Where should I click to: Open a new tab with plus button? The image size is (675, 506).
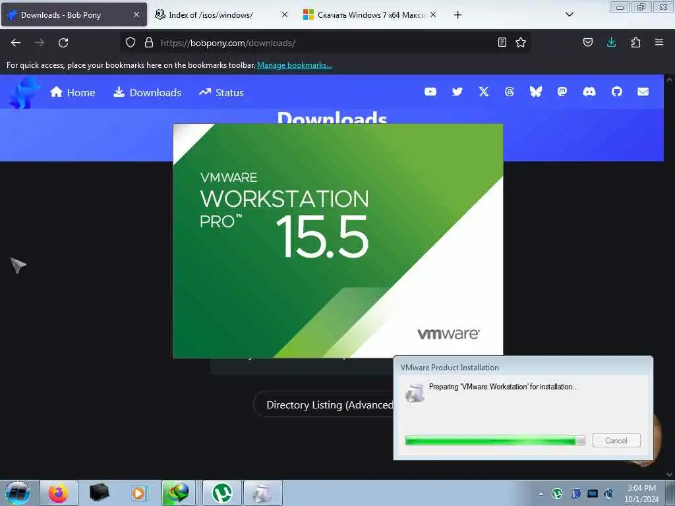point(457,15)
